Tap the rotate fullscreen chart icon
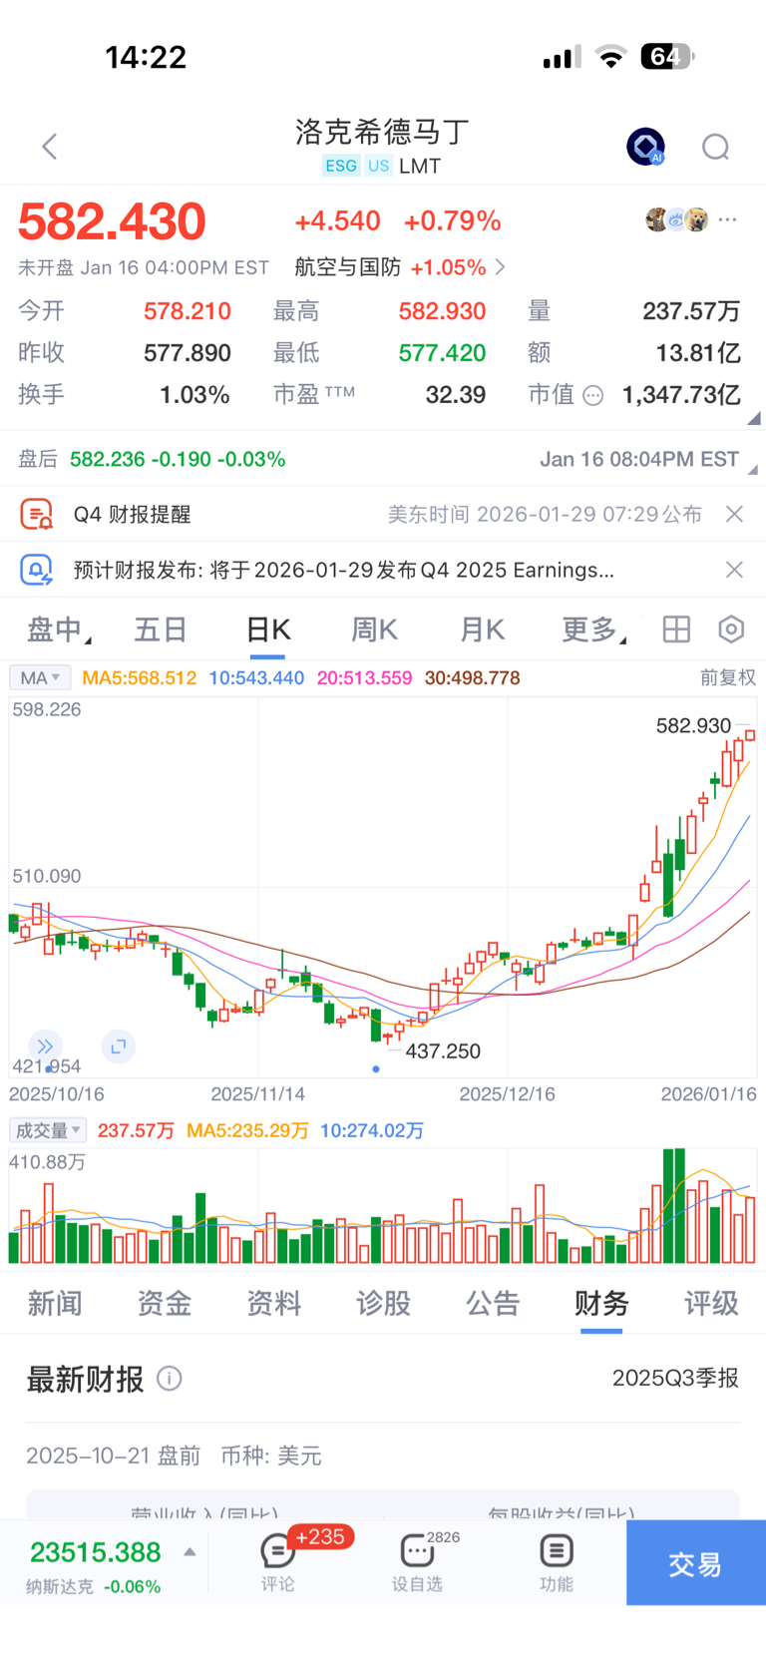 coord(119,1046)
